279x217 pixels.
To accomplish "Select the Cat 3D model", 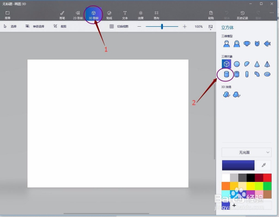I will [x=257, y=44].
